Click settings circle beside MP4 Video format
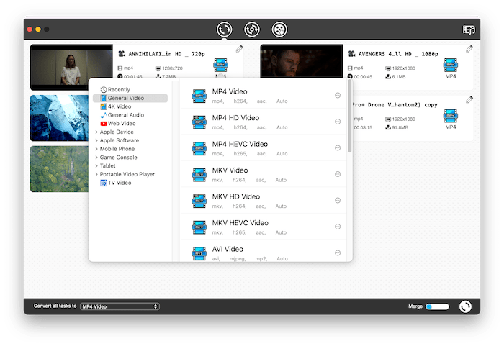Viewport: 504px width, 346px height. 338,96
